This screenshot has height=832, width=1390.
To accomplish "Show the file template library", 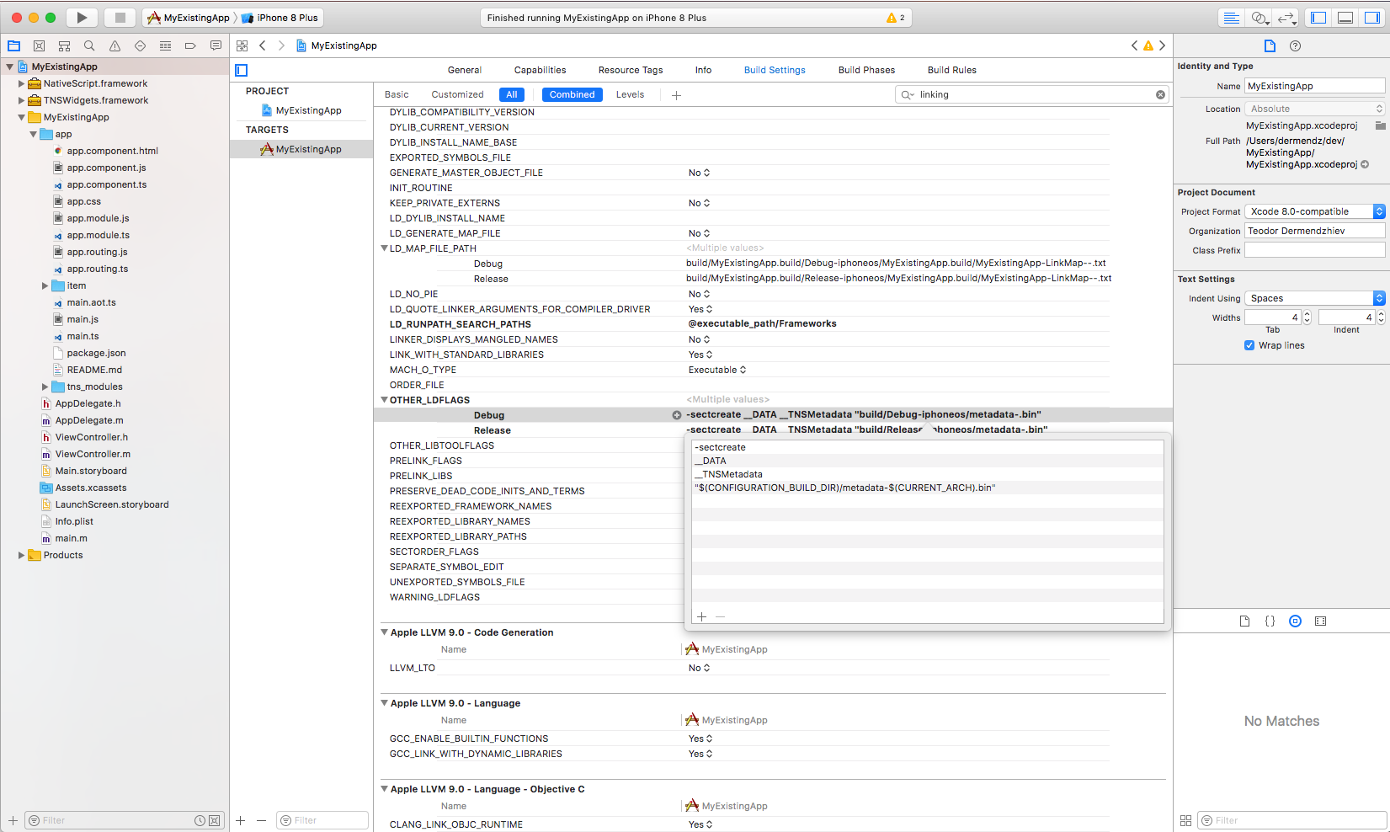I will pyautogui.click(x=1244, y=621).
